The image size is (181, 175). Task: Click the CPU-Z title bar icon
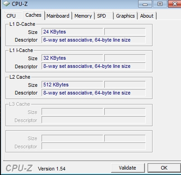pyautogui.click(x=6, y=4)
